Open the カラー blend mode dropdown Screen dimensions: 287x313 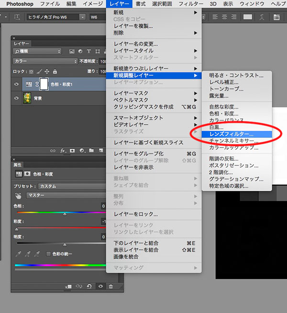click(45, 61)
